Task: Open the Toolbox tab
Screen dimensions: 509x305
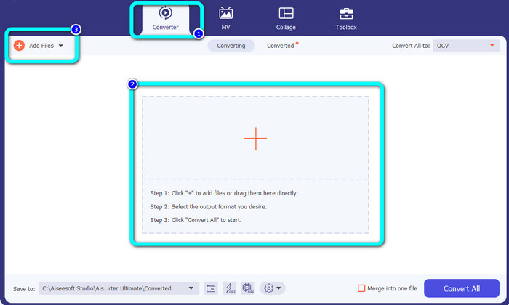Action: 346,18
